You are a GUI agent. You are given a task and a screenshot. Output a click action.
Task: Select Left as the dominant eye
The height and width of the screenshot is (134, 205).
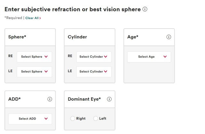click(x=95, y=119)
